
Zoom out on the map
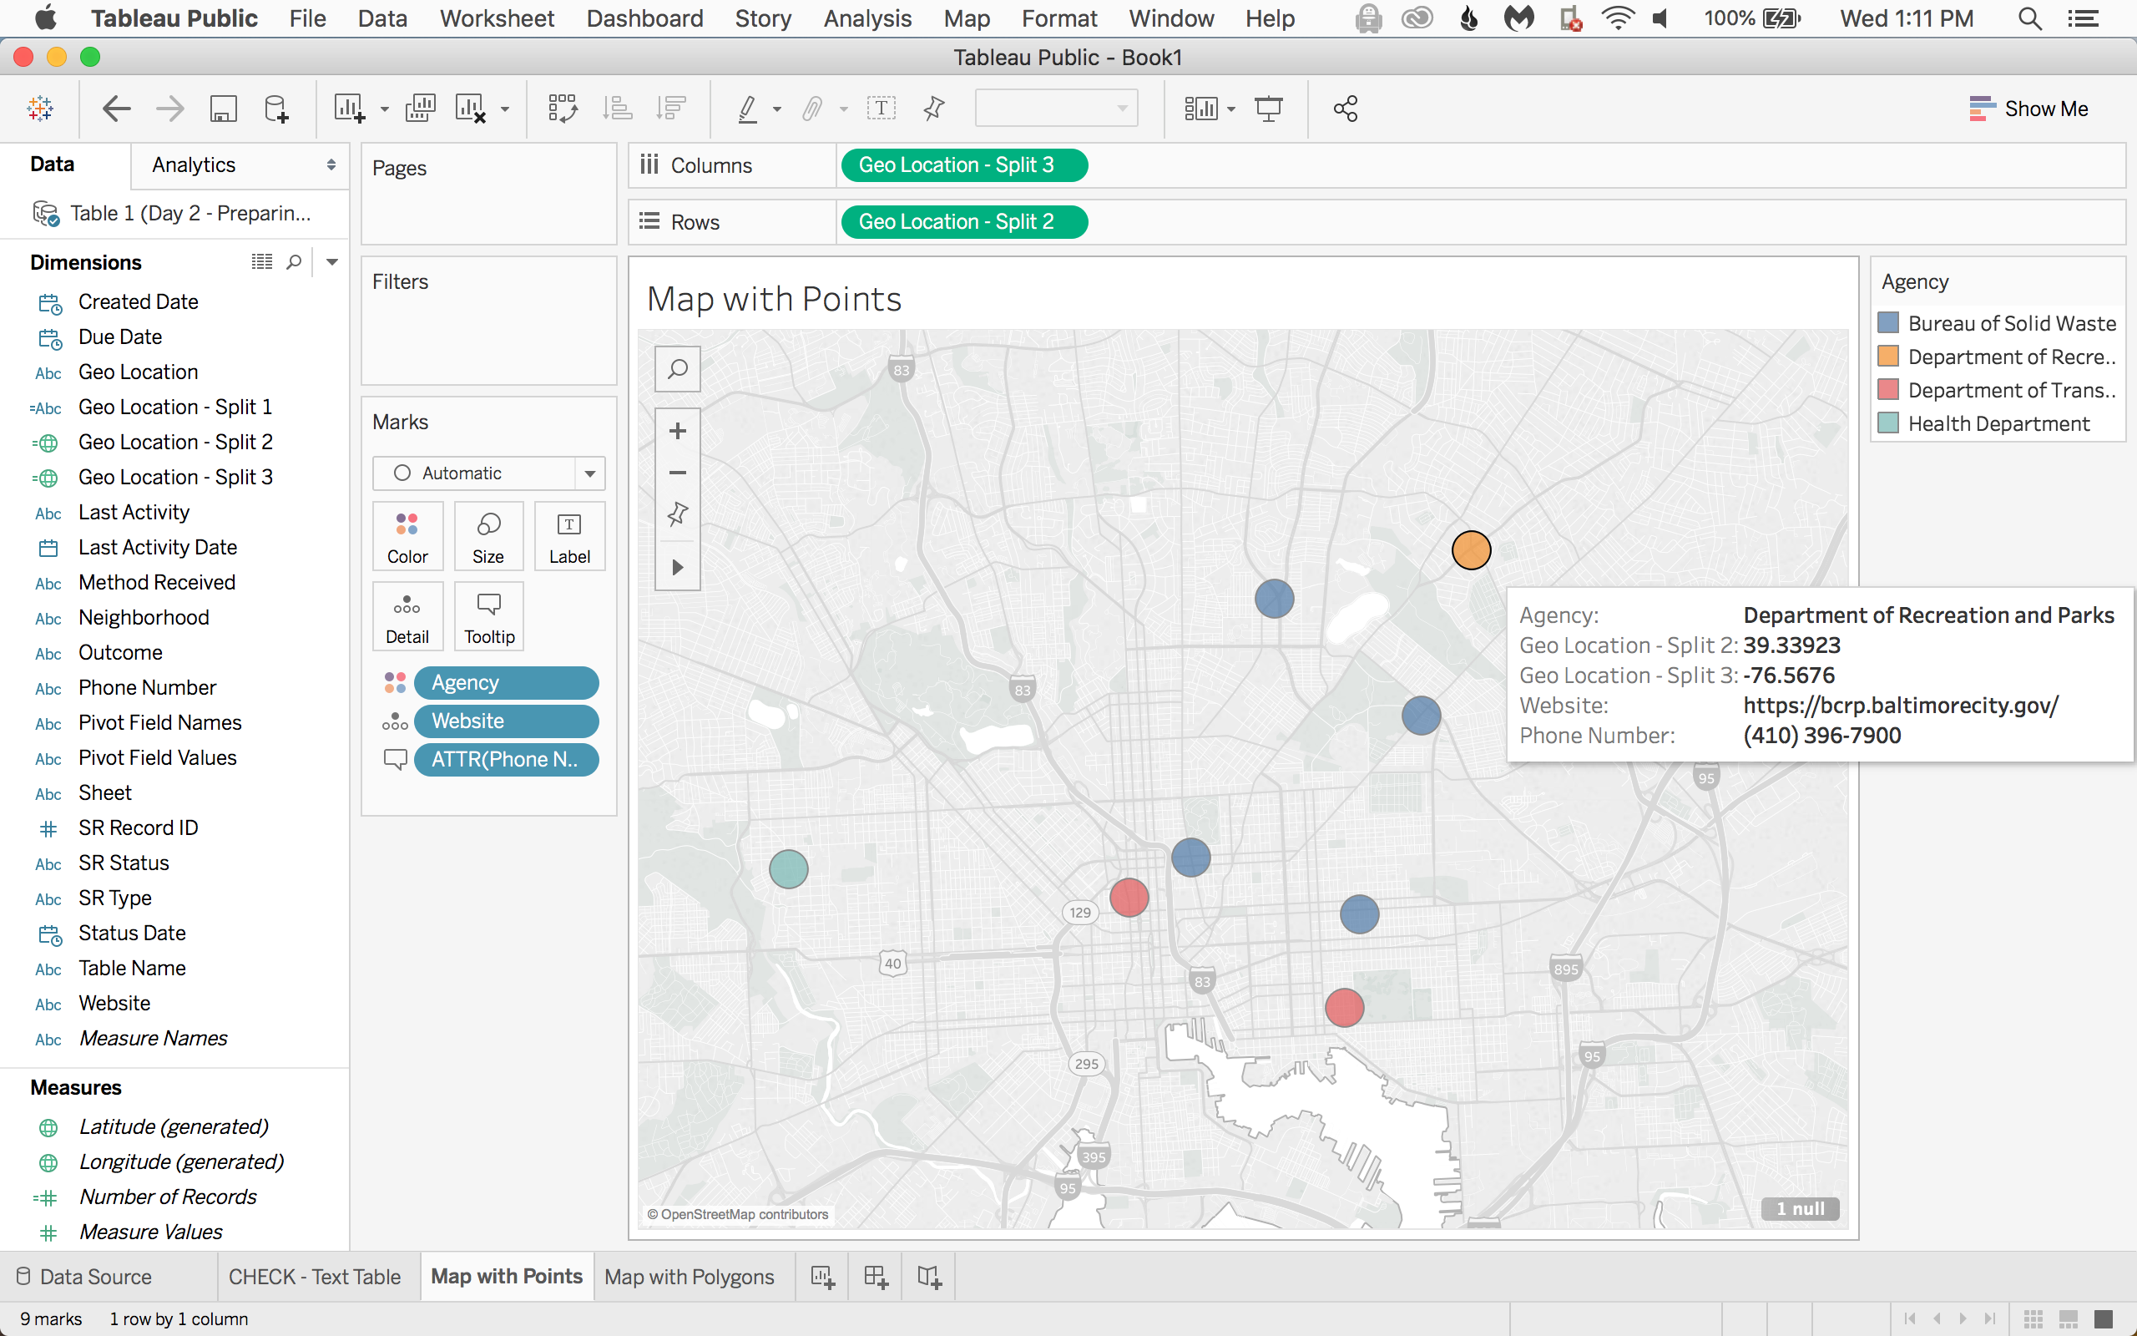[x=677, y=473]
